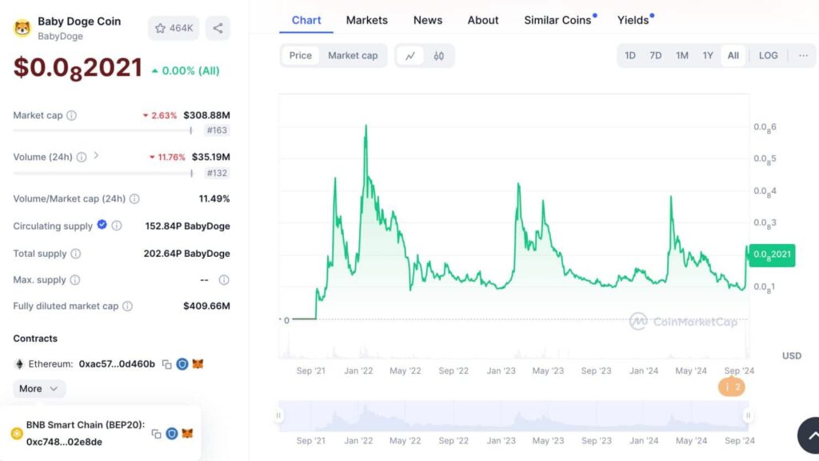Copy the Ethereum contract address
The width and height of the screenshot is (819, 461).
tap(166, 364)
